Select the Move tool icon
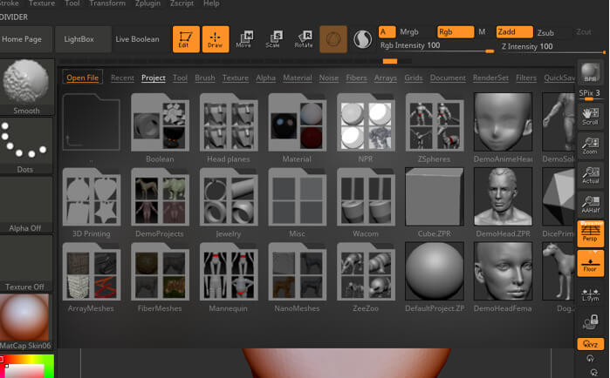 coord(244,39)
